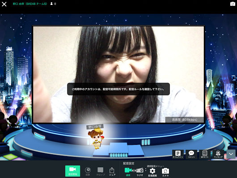Open the voting (投票) tool
237x178 pixels.
point(88,171)
